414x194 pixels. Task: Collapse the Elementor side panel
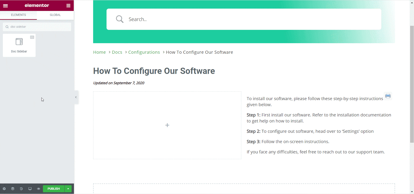click(76, 97)
